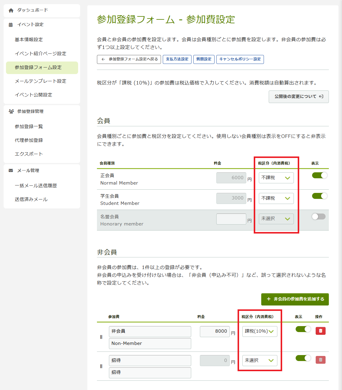The image size is (342, 390).
Task: Delete the 非会員 fee row with trash icon
Action: tap(320, 331)
